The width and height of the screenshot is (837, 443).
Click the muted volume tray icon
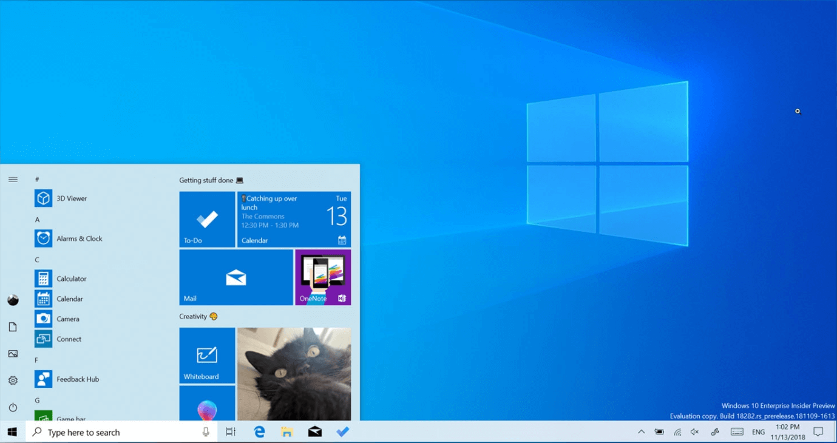click(x=695, y=432)
